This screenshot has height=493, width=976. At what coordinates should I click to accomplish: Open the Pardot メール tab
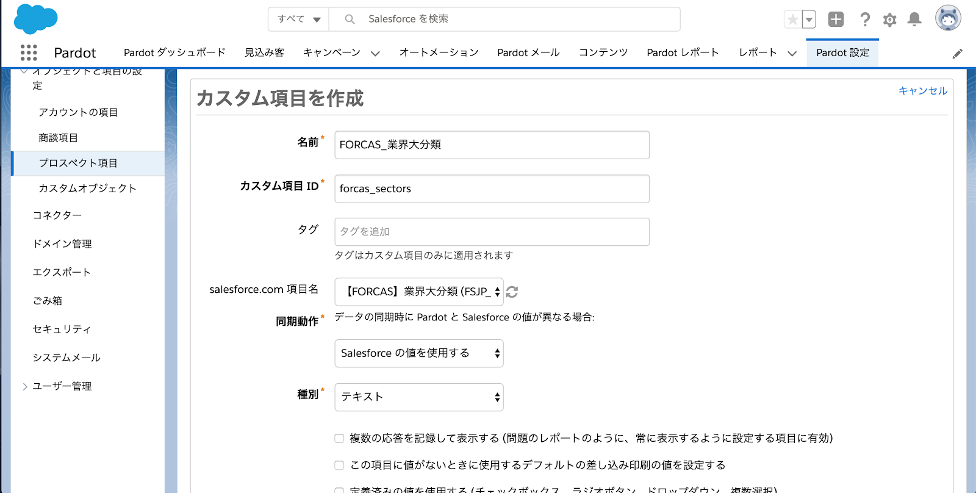pos(528,52)
